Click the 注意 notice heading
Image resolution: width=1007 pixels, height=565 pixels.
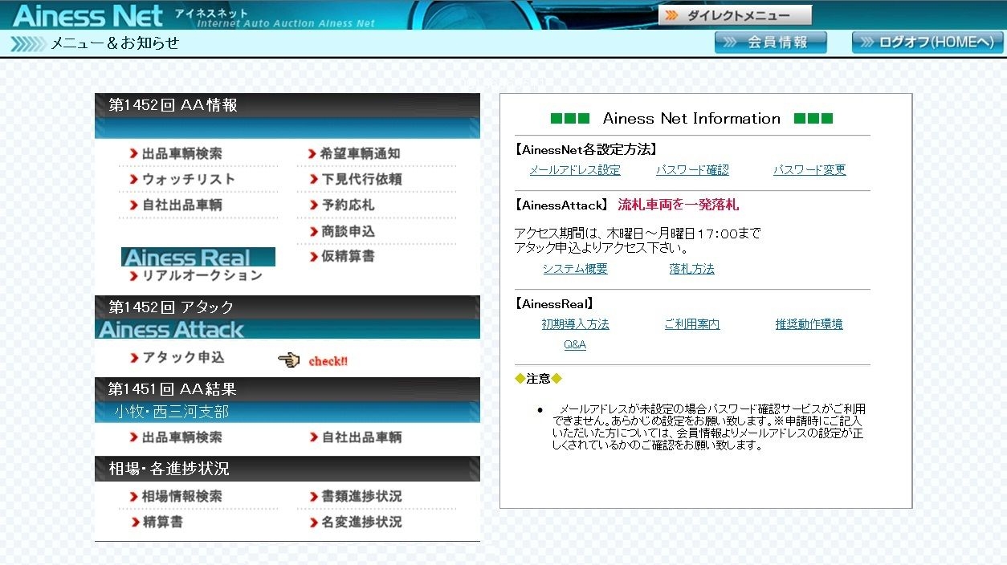[539, 379]
